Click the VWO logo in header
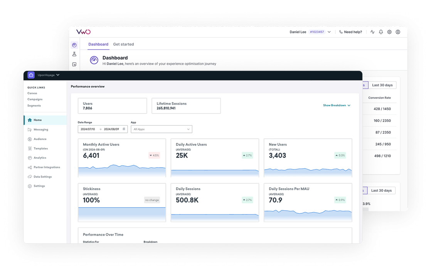This screenshot has height=270, width=431. click(83, 32)
